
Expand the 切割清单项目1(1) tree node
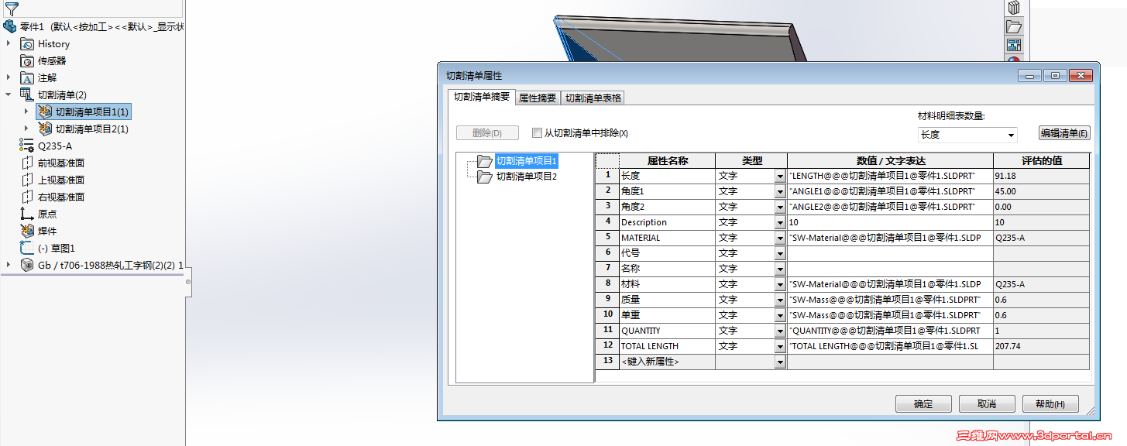tap(26, 112)
